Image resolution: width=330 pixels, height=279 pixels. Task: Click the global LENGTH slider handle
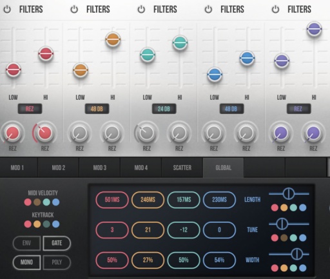289,193
